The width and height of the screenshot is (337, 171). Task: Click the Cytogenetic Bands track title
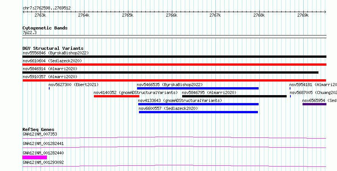(45, 28)
